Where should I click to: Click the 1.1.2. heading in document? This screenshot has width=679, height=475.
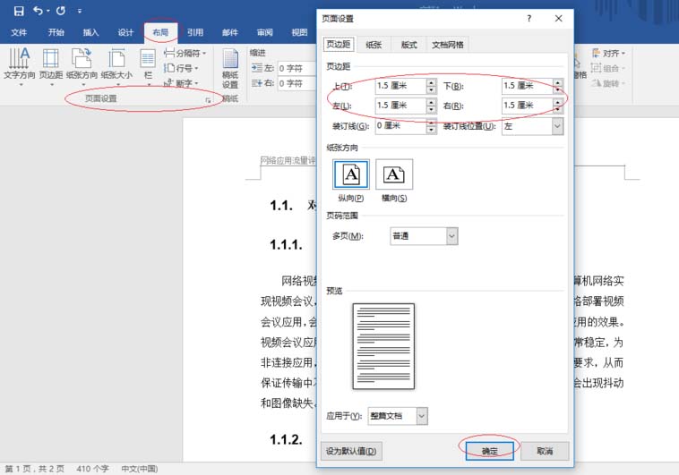287,440
